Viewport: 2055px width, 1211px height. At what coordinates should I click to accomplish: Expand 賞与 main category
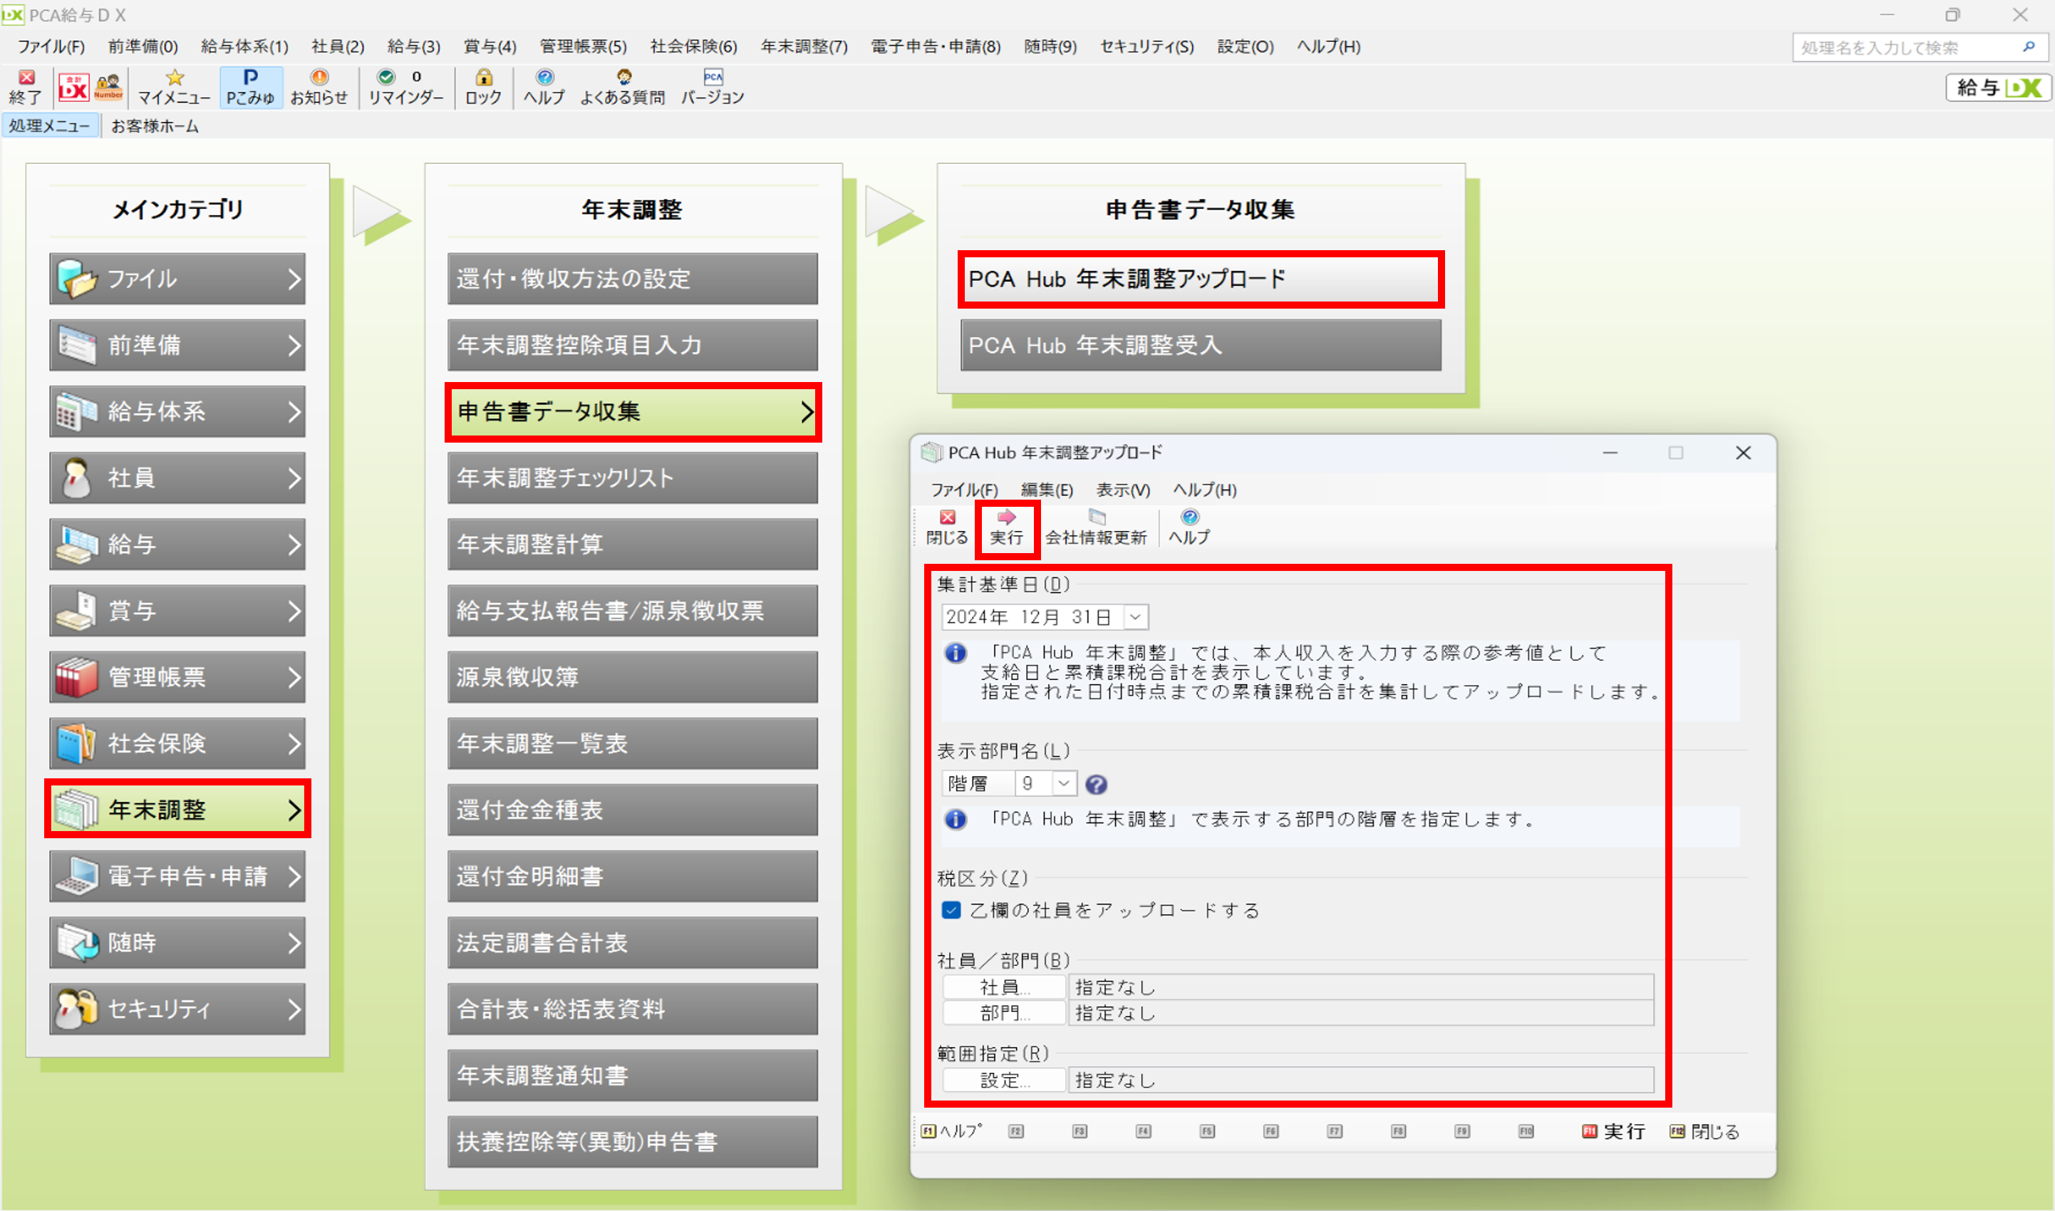[x=177, y=610]
